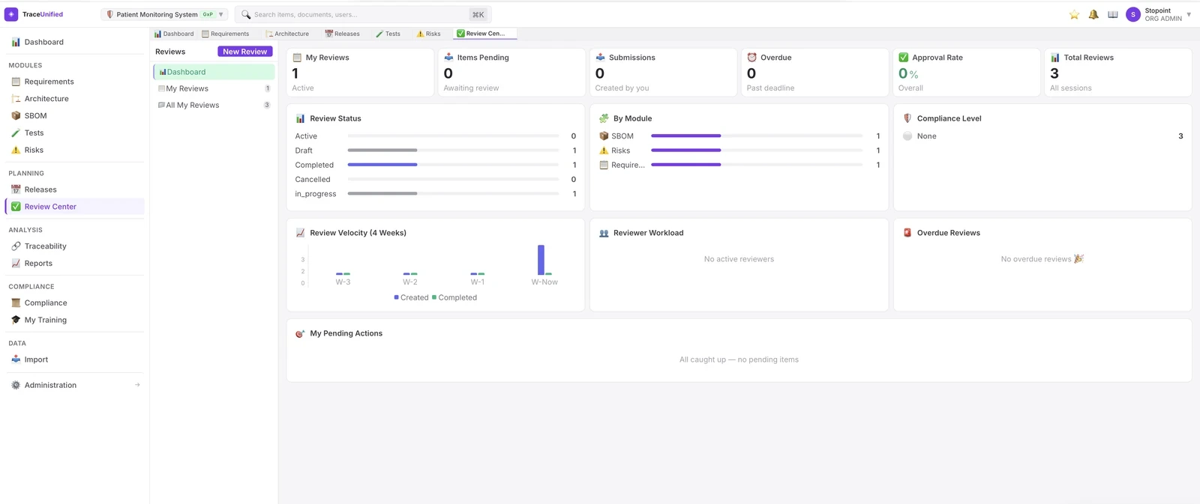
Task: Click the Reports chart icon
Action: pos(16,264)
